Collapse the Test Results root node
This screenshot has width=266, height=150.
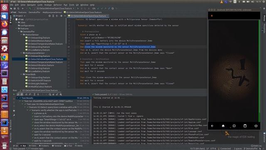point(17,98)
